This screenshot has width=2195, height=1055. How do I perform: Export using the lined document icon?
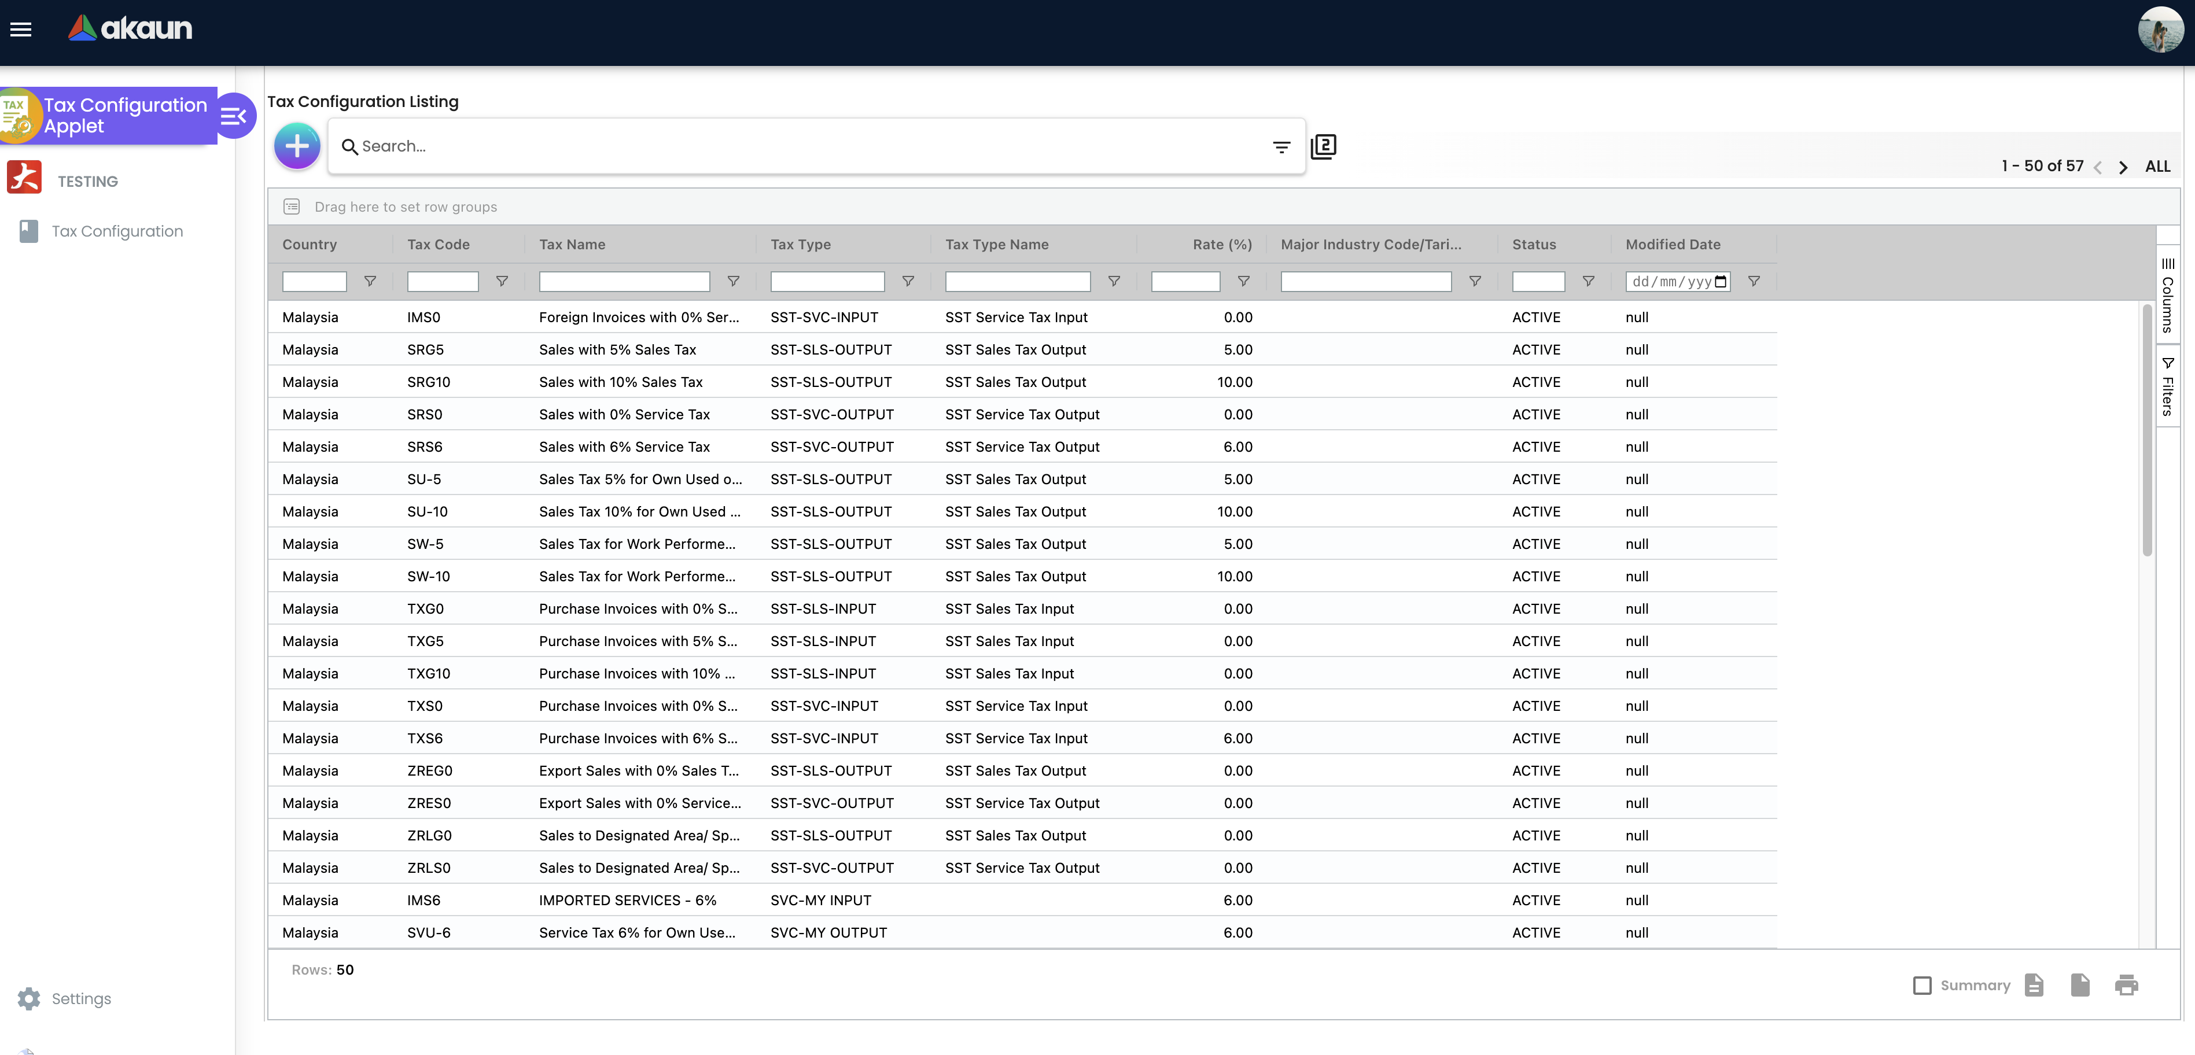coord(2034,984)
